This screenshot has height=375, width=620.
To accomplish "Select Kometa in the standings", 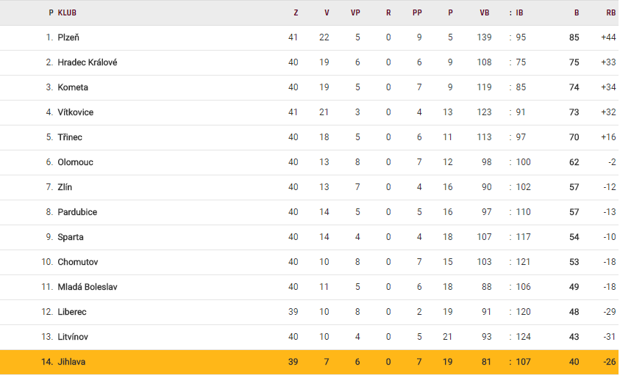I will point(73,87).
